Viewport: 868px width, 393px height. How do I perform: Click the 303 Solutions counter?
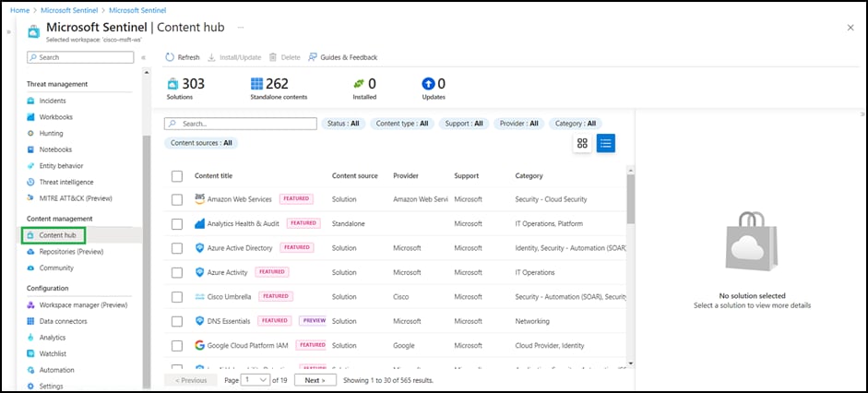point(186,89)
